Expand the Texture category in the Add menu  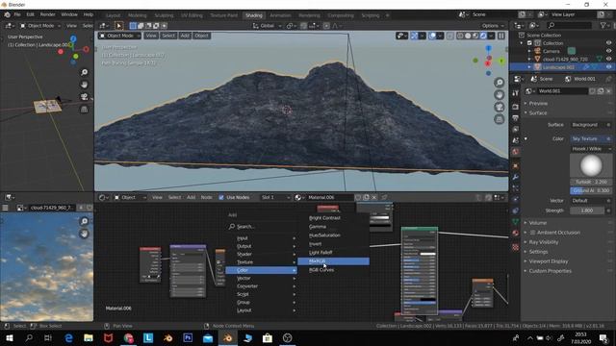point(261,262)
